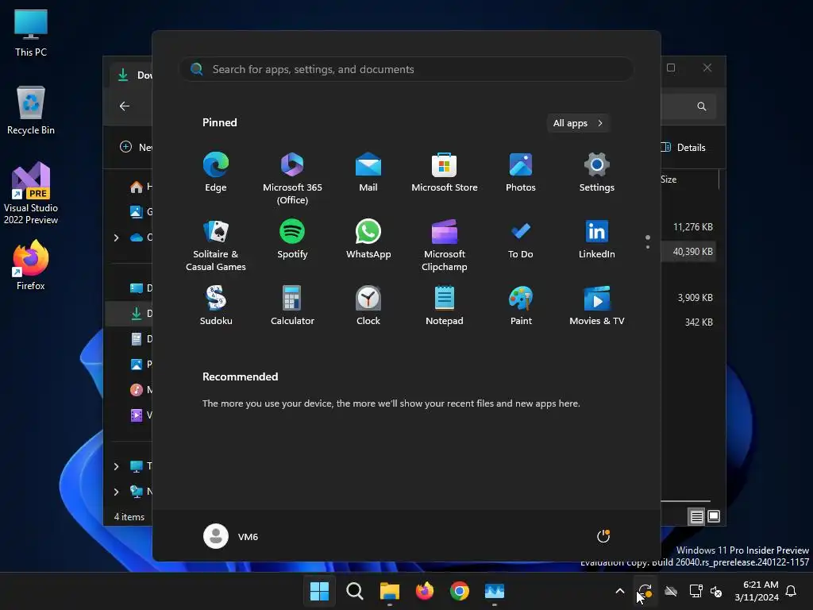This screenshot has height=610, width=813.
Task: Click the Start menu power button
Action: (x=603, y=536)
